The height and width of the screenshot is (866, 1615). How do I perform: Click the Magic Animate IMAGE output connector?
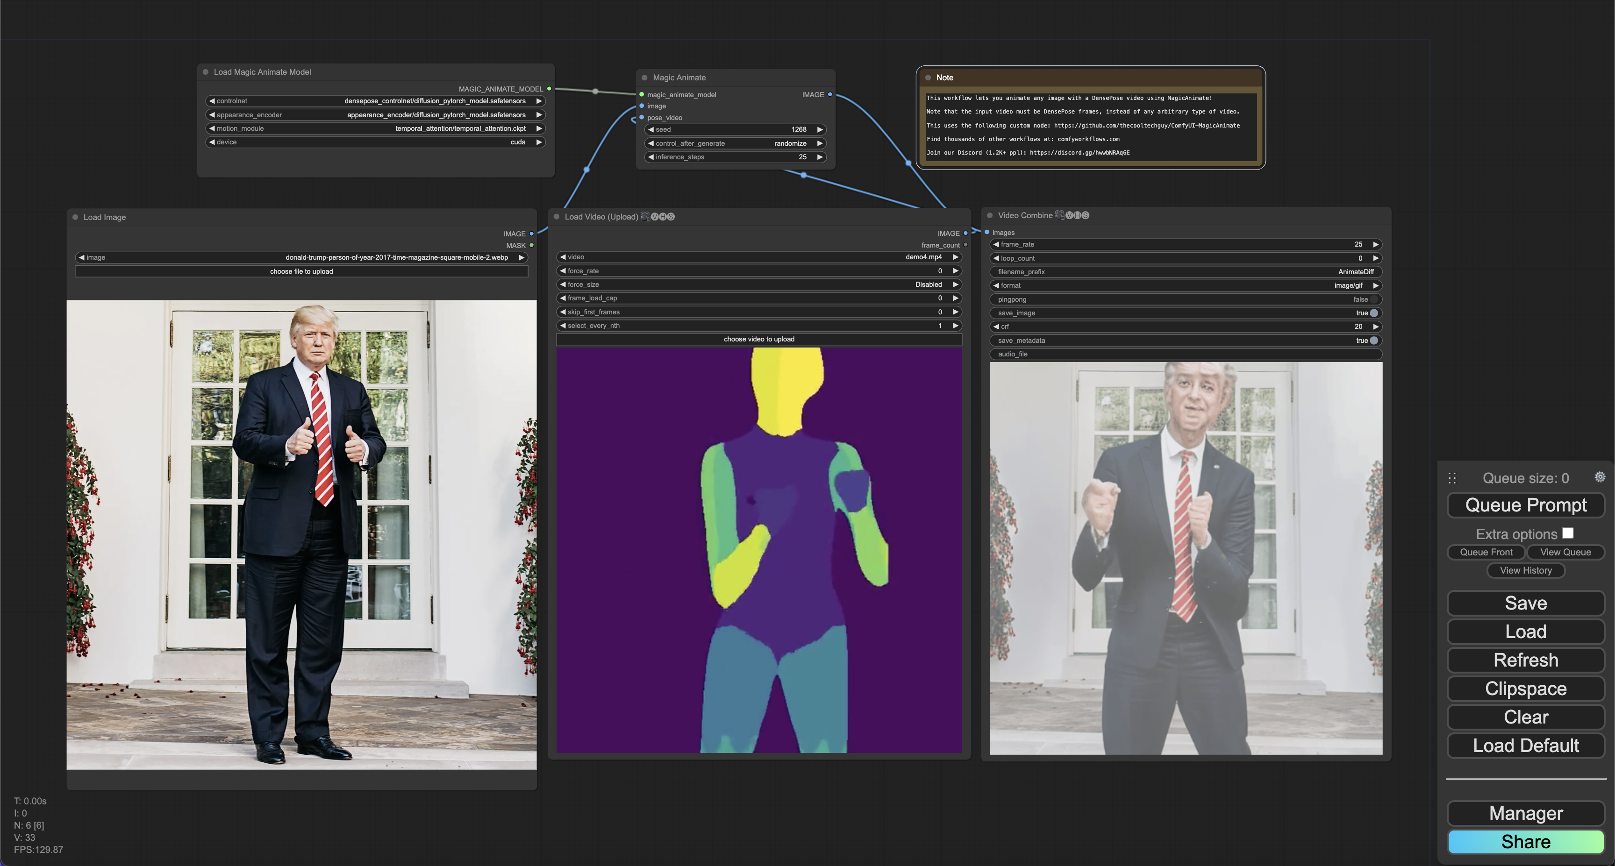830,95
